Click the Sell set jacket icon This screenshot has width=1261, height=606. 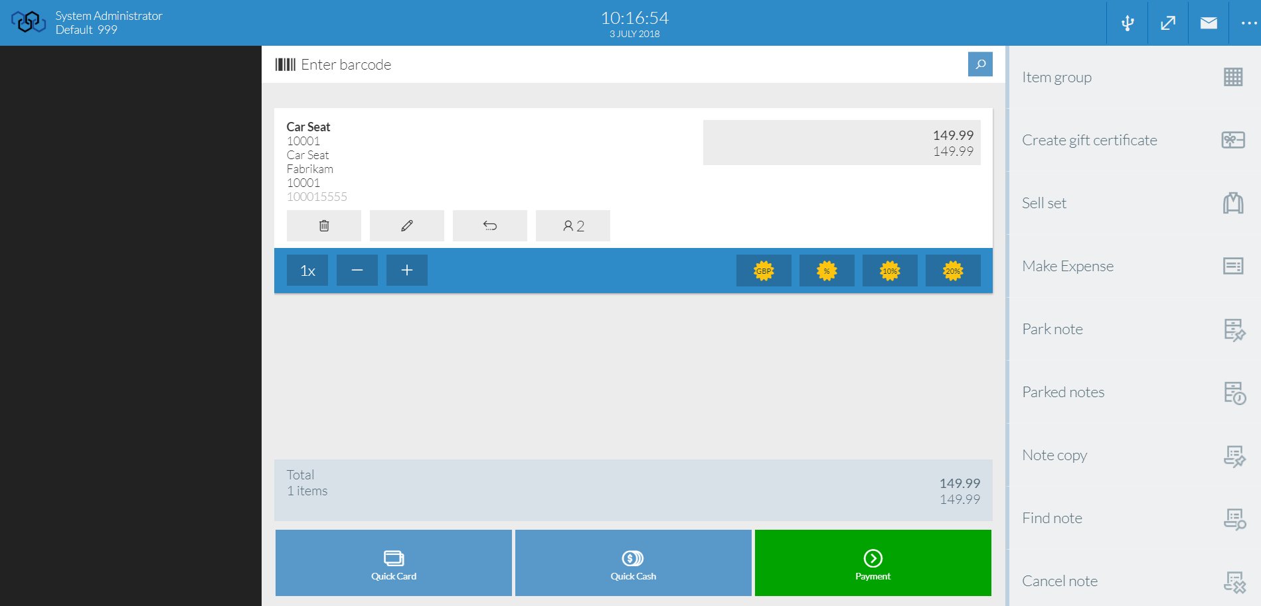(1233, 203)
